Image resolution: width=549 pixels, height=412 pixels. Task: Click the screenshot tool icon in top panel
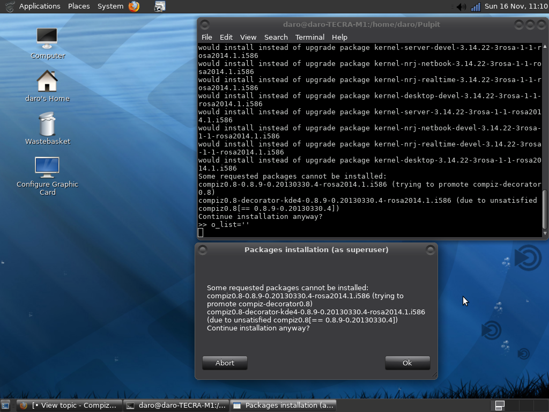[160, 6]
